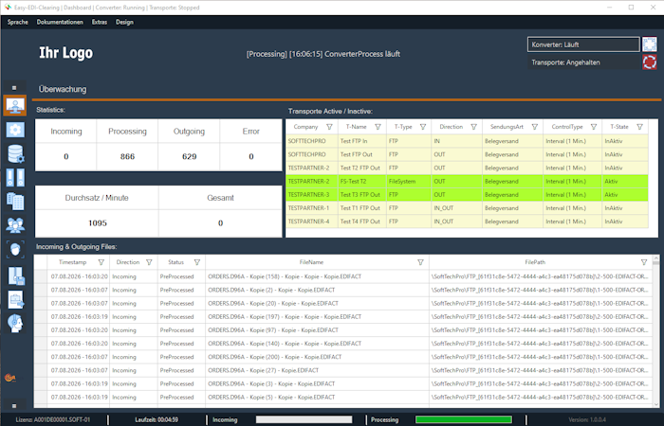Open the documents sidebar icon
This screenshot has width=664, height=426.
point(16,201)
